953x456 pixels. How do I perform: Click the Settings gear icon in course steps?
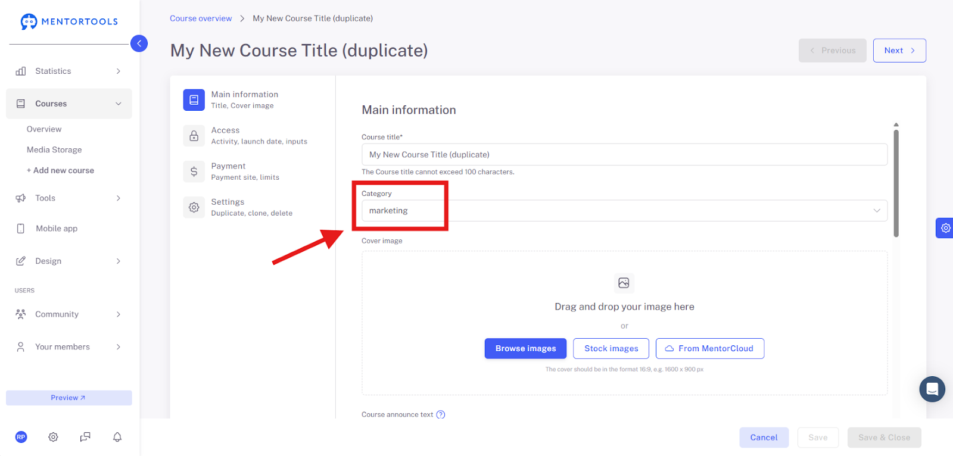[194, 207]
